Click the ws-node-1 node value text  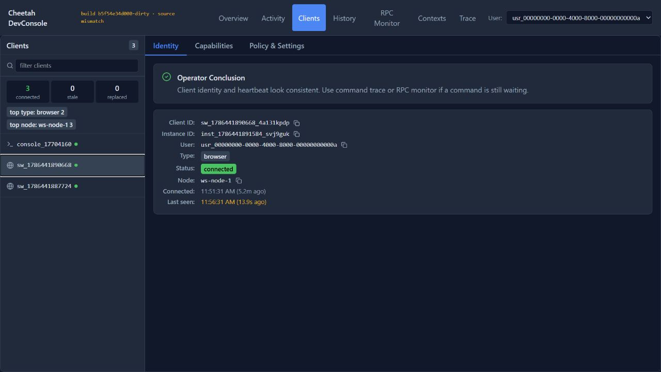coord(216,181)
